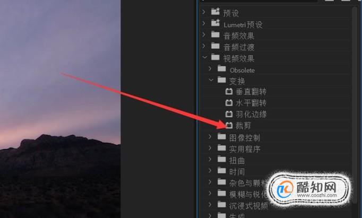Viewport: 362px width, 218px height.
Task: Click the effects panel vertical scrollbar
Action: coord(355,105)
